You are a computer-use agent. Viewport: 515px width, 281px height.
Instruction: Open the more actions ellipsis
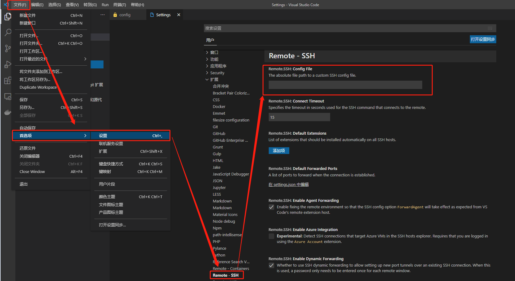click(x=103, y=15)
